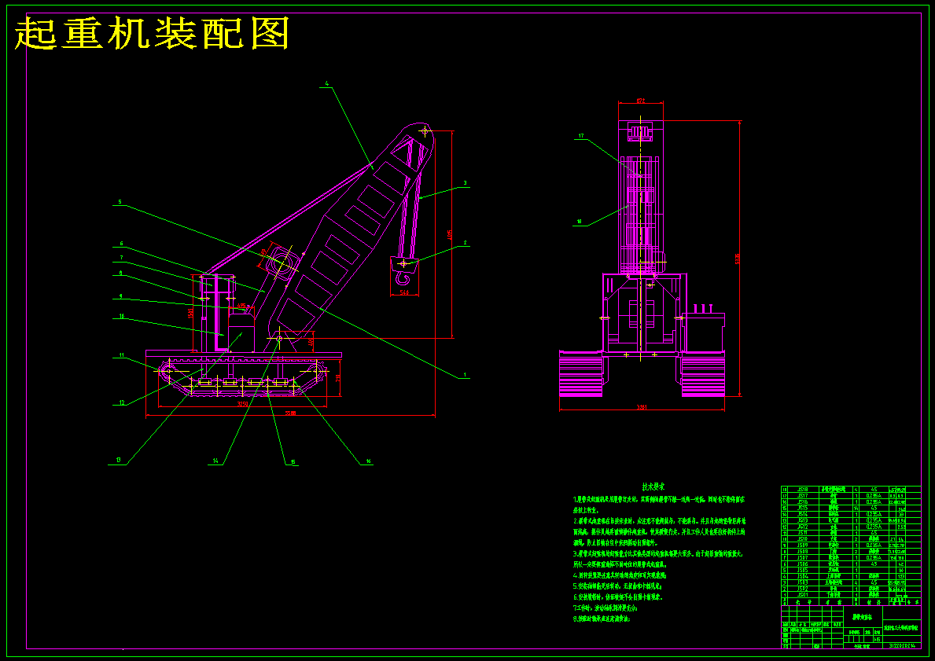Click the JS10 cell in parts list
Image resolution: width=935 pixels, height=661 pixels.
coord(803,539)
